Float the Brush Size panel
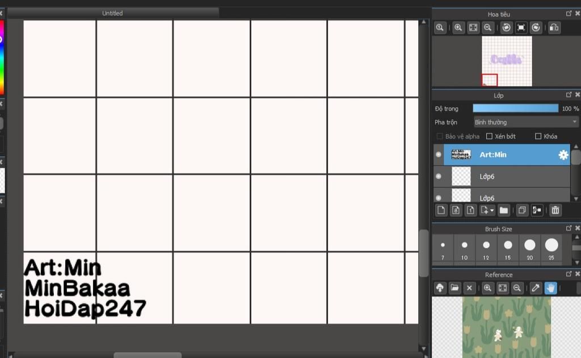 click(x=569, y=228)
